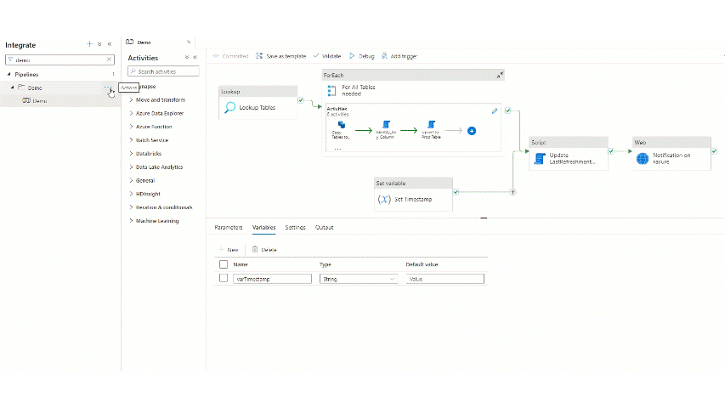The image size is (725, 408).
Task: Edit ForEach activities with pencil icon
Action: tap(495, 110)
